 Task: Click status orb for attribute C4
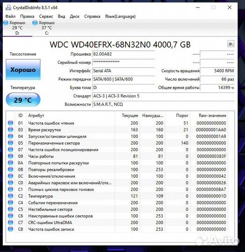tap(10, 203)
